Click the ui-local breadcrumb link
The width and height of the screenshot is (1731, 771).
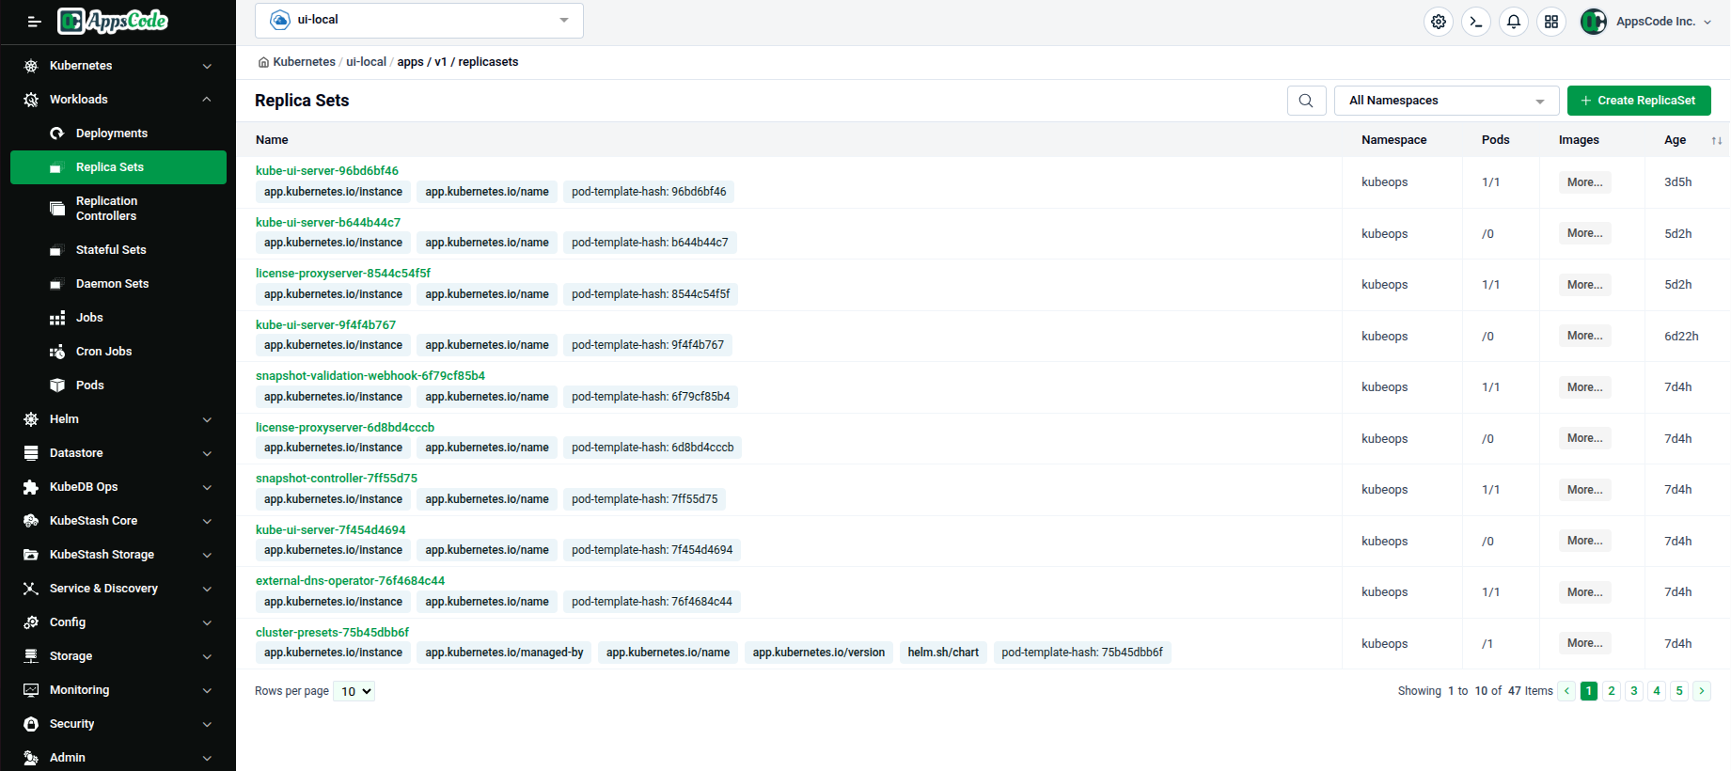[366, 62]
